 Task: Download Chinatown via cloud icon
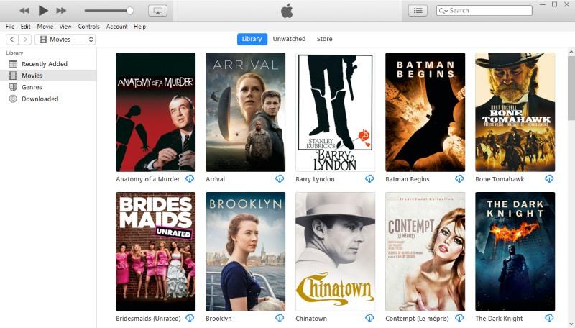369,318
